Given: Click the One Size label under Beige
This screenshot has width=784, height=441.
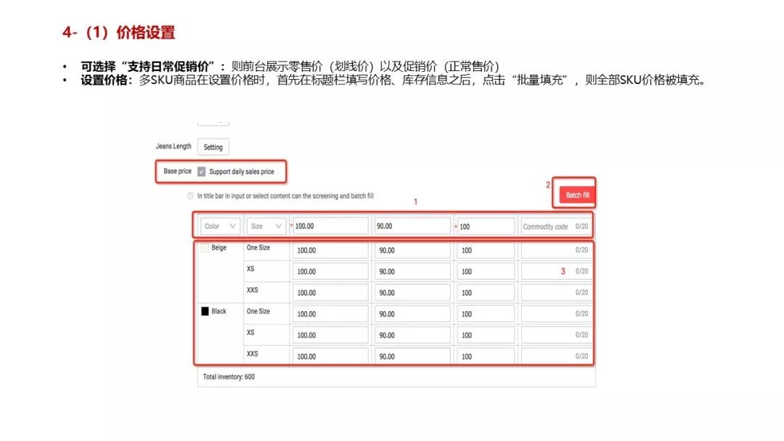Looking at the screenshot, I should 258,247.
